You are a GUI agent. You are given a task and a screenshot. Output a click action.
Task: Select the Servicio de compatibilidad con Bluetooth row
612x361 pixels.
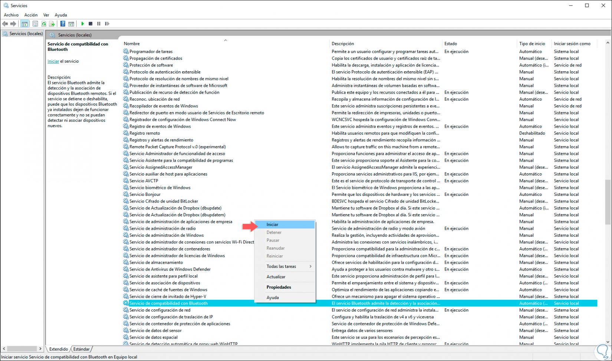click(x=360, y=303)
